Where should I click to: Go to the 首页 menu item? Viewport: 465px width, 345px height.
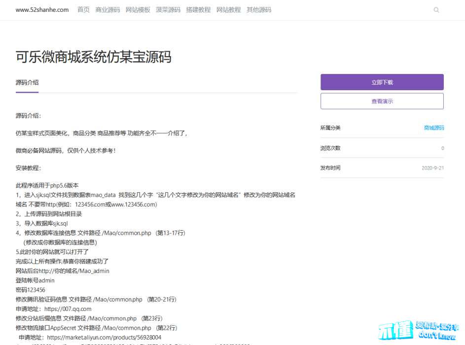pyautogui.click(x=83, y=10)
